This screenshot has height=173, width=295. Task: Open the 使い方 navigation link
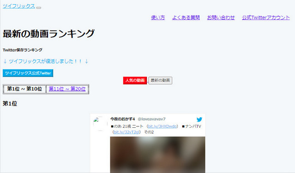[158, 18]
